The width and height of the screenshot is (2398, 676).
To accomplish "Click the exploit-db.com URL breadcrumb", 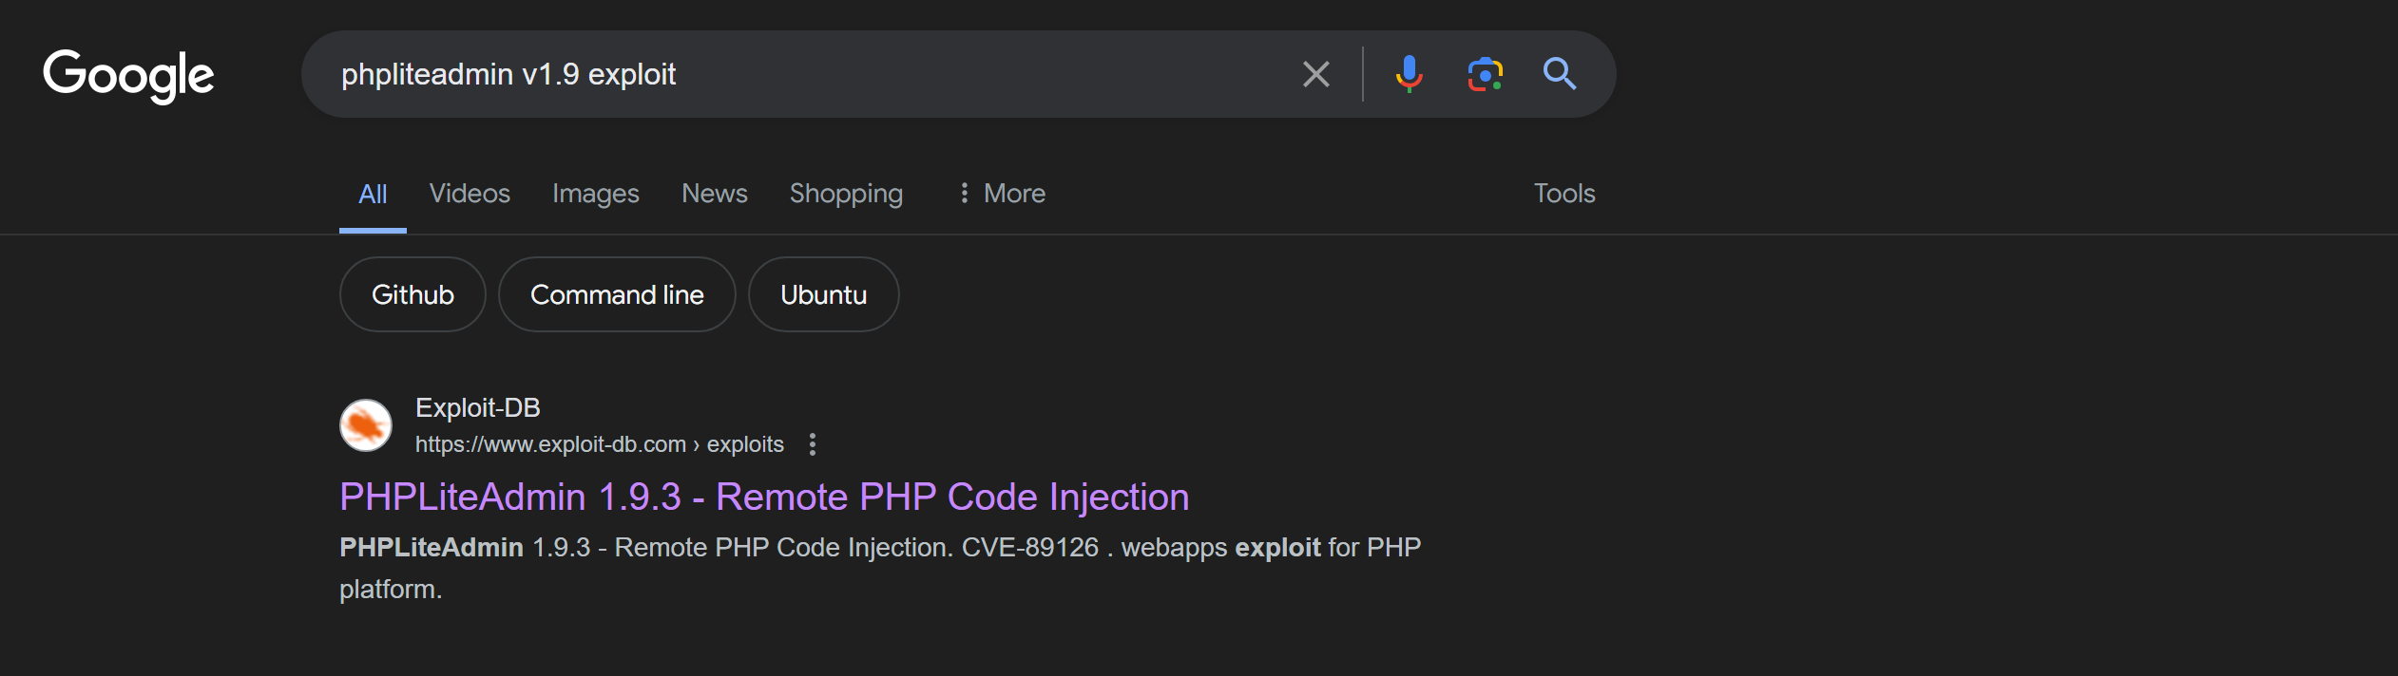I will [599, 444].
